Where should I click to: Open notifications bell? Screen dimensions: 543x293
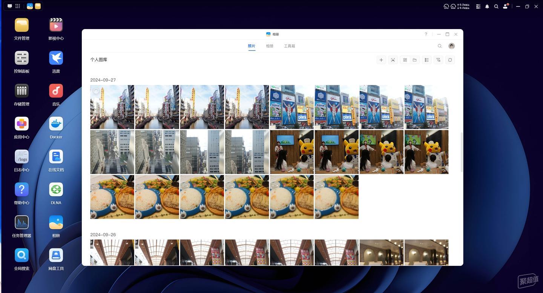tap(487, 6)
